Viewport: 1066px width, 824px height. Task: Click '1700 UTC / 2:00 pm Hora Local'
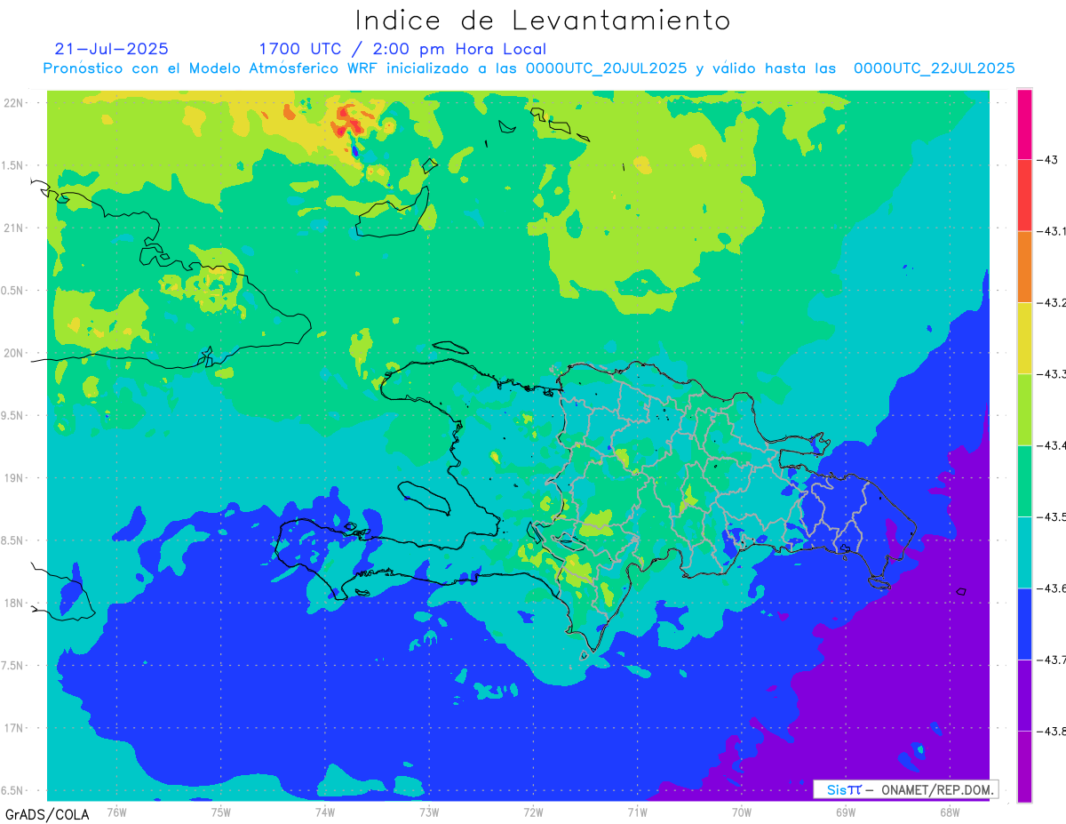point(402,49)
